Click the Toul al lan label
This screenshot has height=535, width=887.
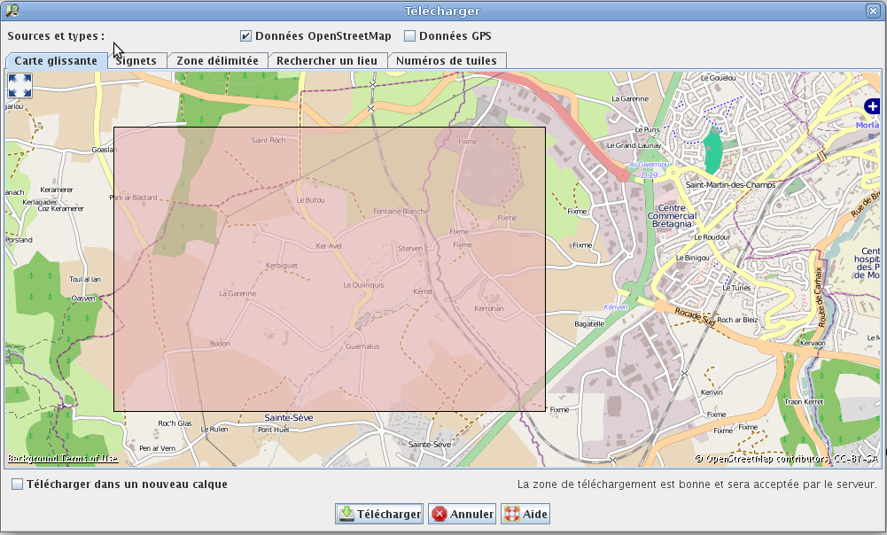point(85,279)
